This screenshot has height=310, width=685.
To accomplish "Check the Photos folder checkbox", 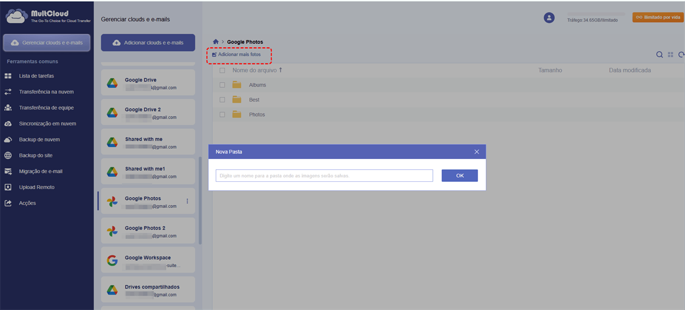I will tap(222, 115).
